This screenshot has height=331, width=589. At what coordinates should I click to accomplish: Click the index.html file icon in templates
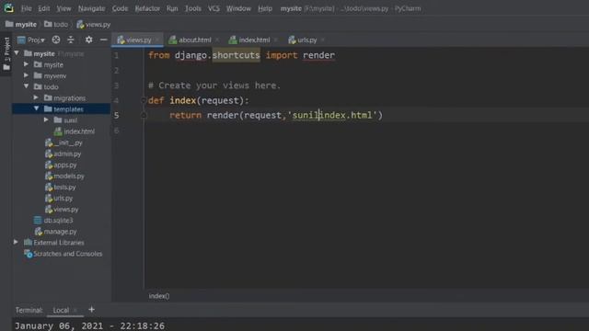tap(58, 131)
